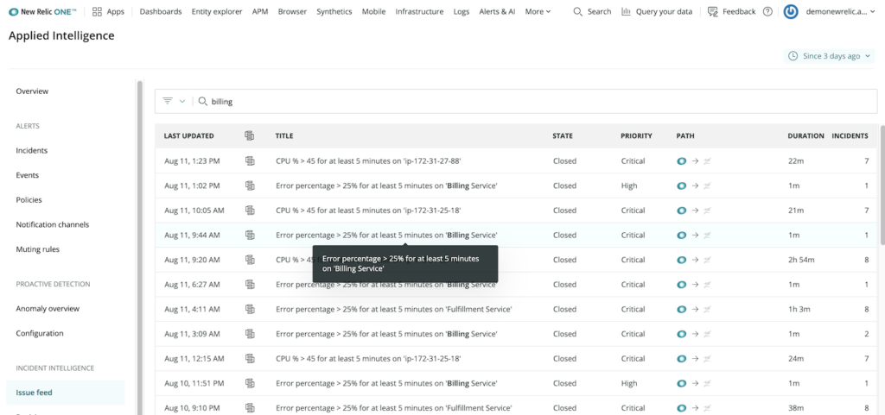
Task: Open Alerts & AI in top navigation
Action: pos(497,11)
